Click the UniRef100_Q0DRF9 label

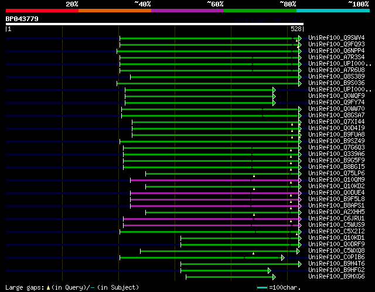tap(336, 245)
